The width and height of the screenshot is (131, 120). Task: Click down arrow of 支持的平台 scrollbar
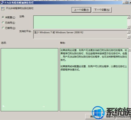[x=129, y=37]
